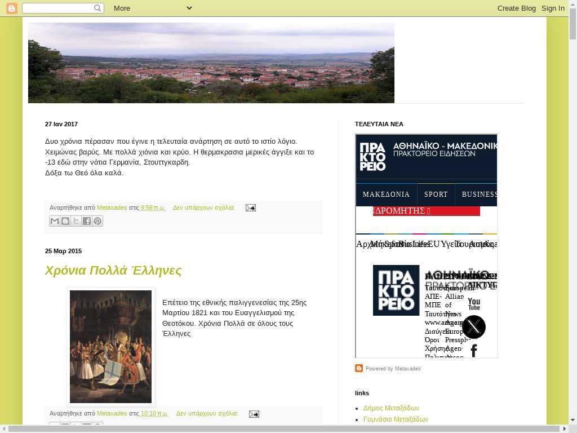This screenshot has width=577, height=433.
Task: Focus the Blogger navbar search field
Action: coord(57,8)
